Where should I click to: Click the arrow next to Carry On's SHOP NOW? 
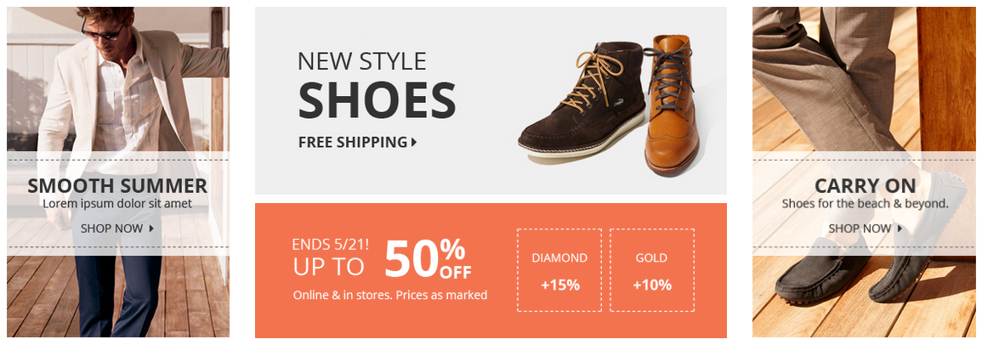(900, 229)
